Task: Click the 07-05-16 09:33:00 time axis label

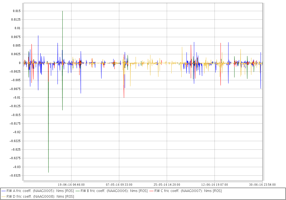Action: coord(119,185)
